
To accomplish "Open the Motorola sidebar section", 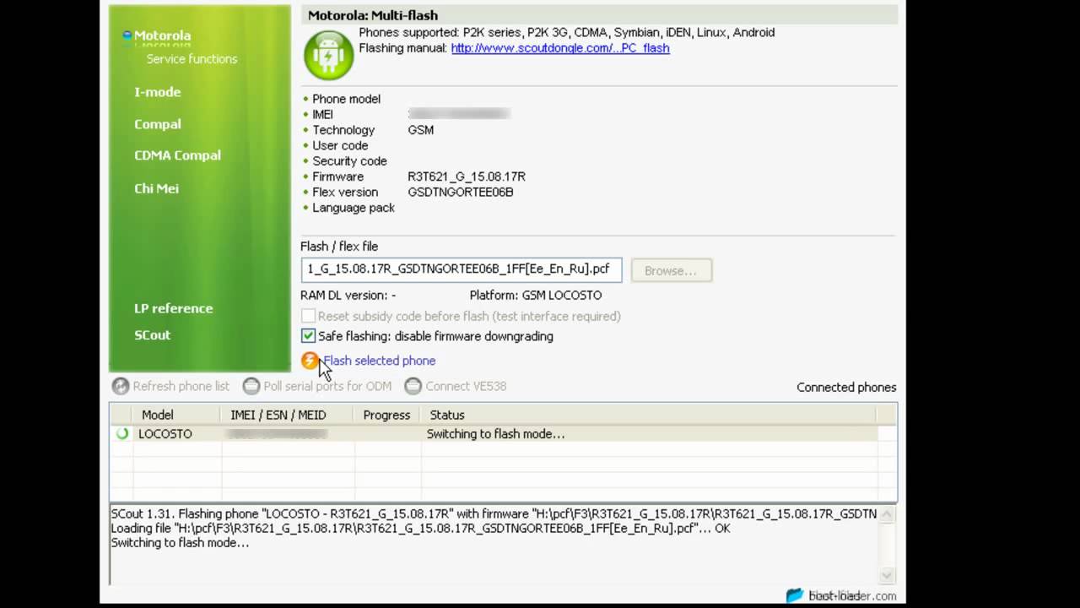I will point(162,36).
